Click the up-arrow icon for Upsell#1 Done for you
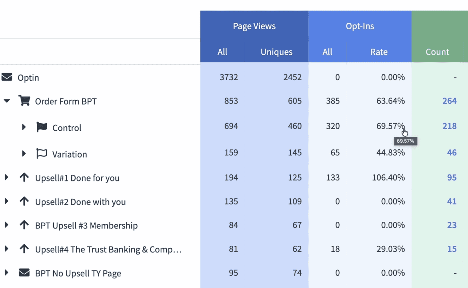The image size is (468, 288). point(24,177)
